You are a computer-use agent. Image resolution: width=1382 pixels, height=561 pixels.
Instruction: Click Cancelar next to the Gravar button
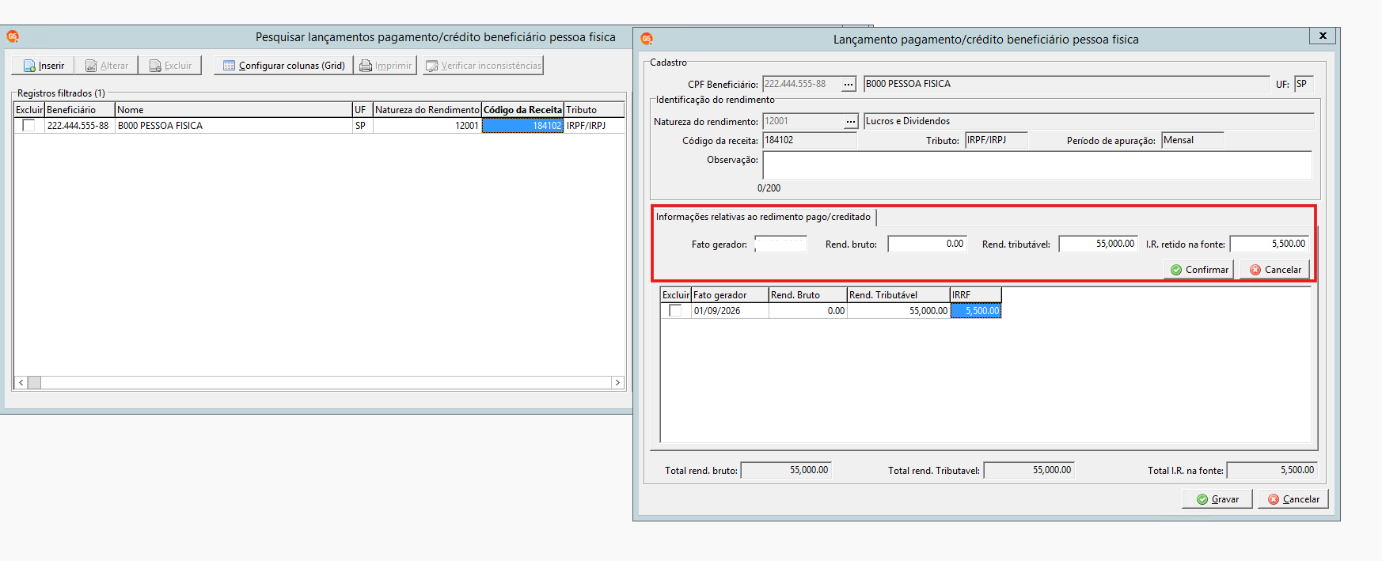[x=1293, y=499]
